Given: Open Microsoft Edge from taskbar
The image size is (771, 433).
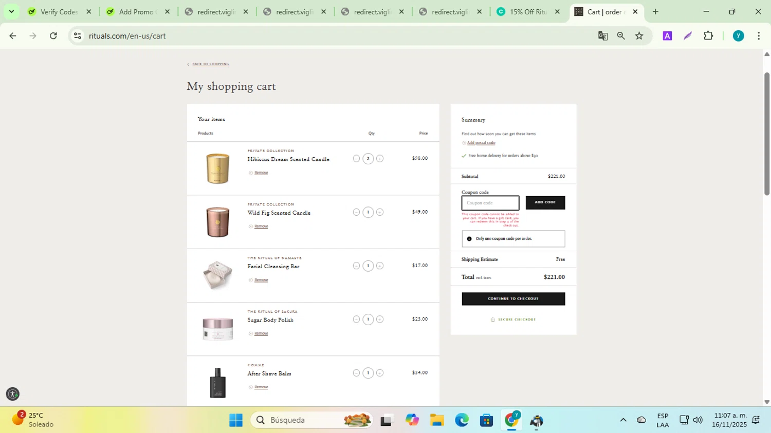Looking at the screenshot, I should tap(462, 420).
